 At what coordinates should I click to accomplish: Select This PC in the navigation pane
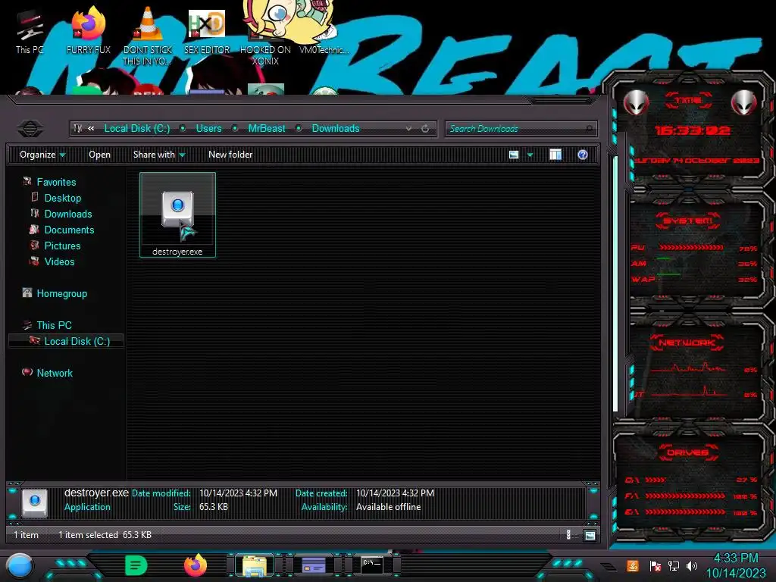(54, 325)
